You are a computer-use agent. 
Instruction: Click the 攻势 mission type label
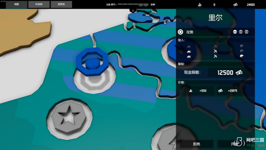point(190,32)
